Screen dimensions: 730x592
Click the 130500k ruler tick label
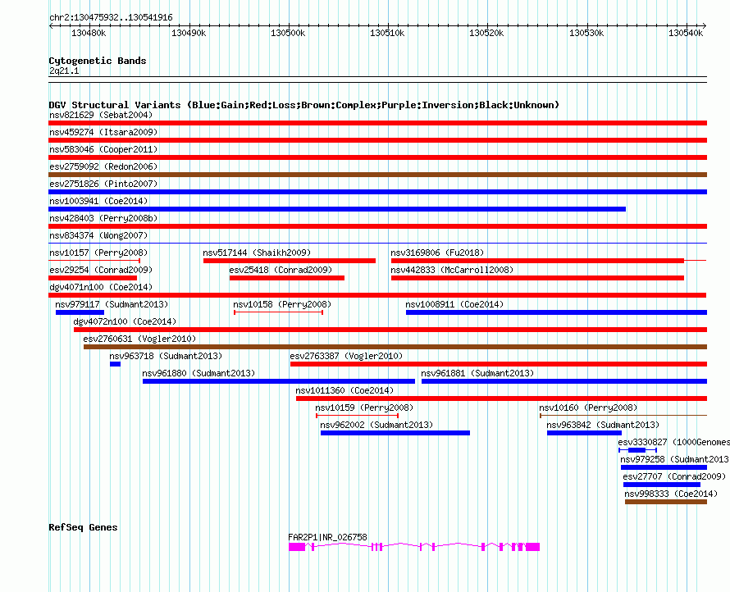288,33
